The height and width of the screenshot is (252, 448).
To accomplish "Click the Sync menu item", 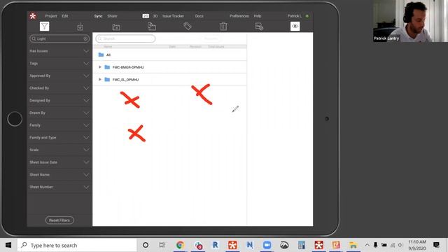I will click(x=98, y=16).
